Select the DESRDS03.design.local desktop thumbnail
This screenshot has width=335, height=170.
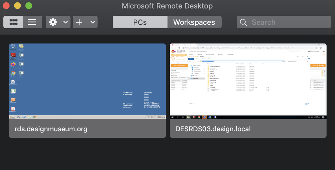click(x=248, y=81)
